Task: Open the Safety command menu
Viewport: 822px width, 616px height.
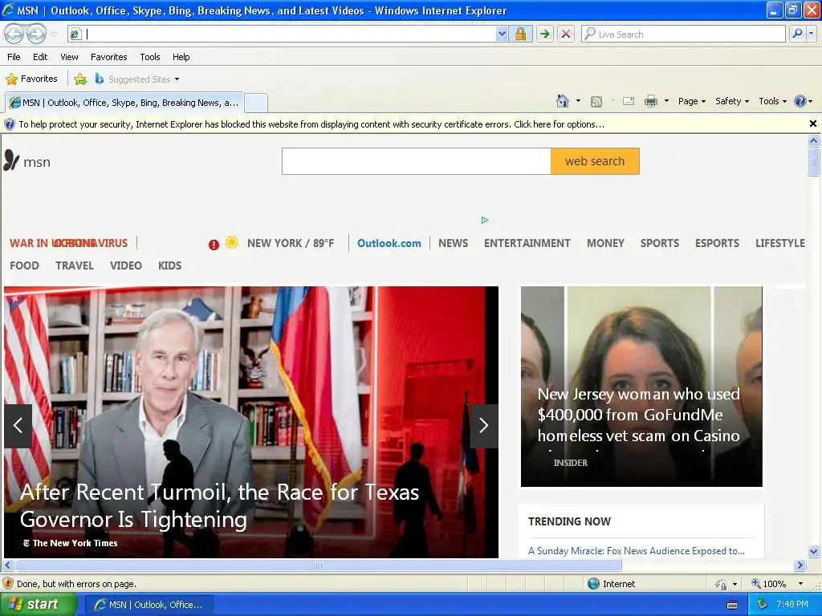Action: pyautogui.click(x=732, y=101)
